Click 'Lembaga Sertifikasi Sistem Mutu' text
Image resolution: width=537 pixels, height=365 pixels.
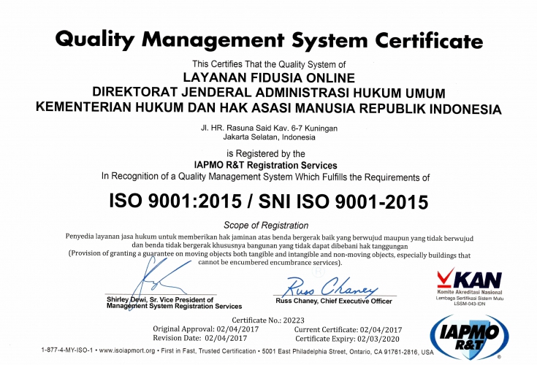pyautogui.click(x=470, y=299)
